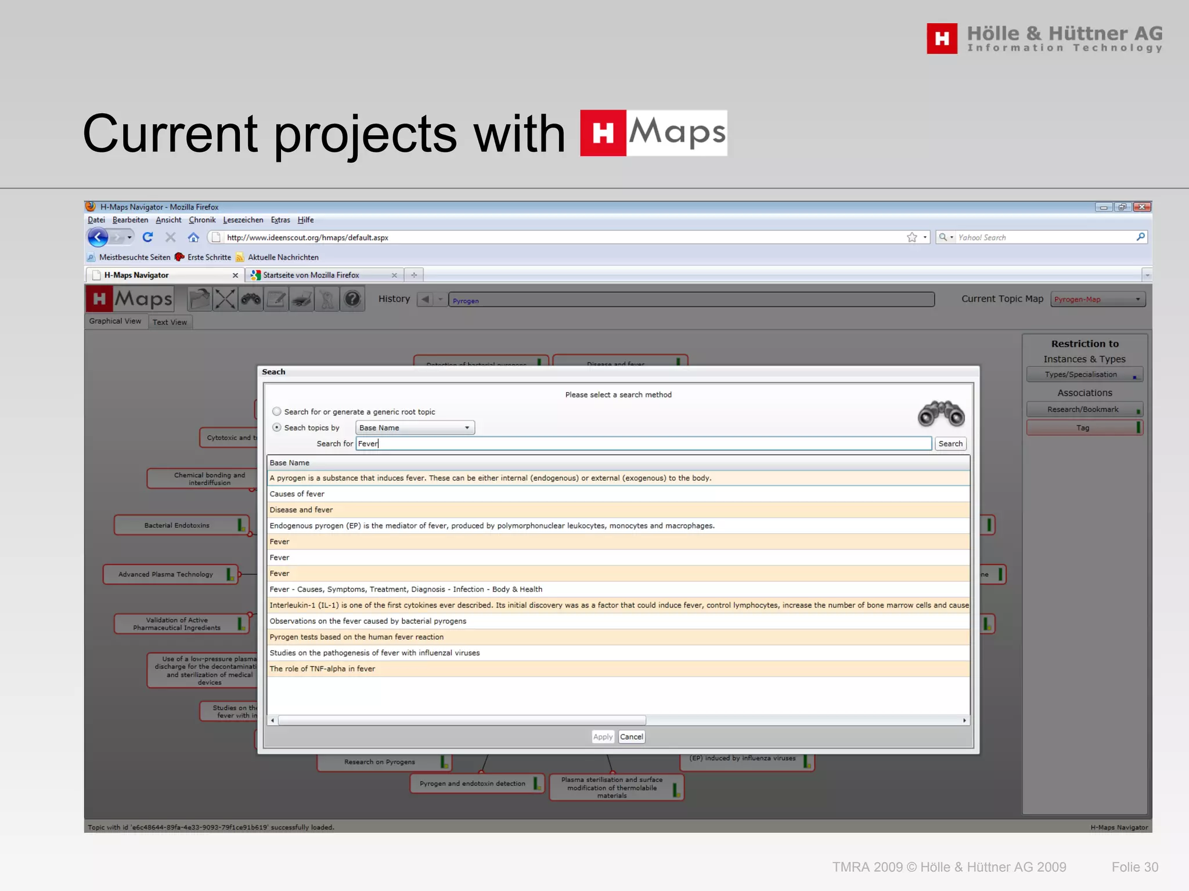Open the Firefox back/forward history dropdown

pos(129,237)
